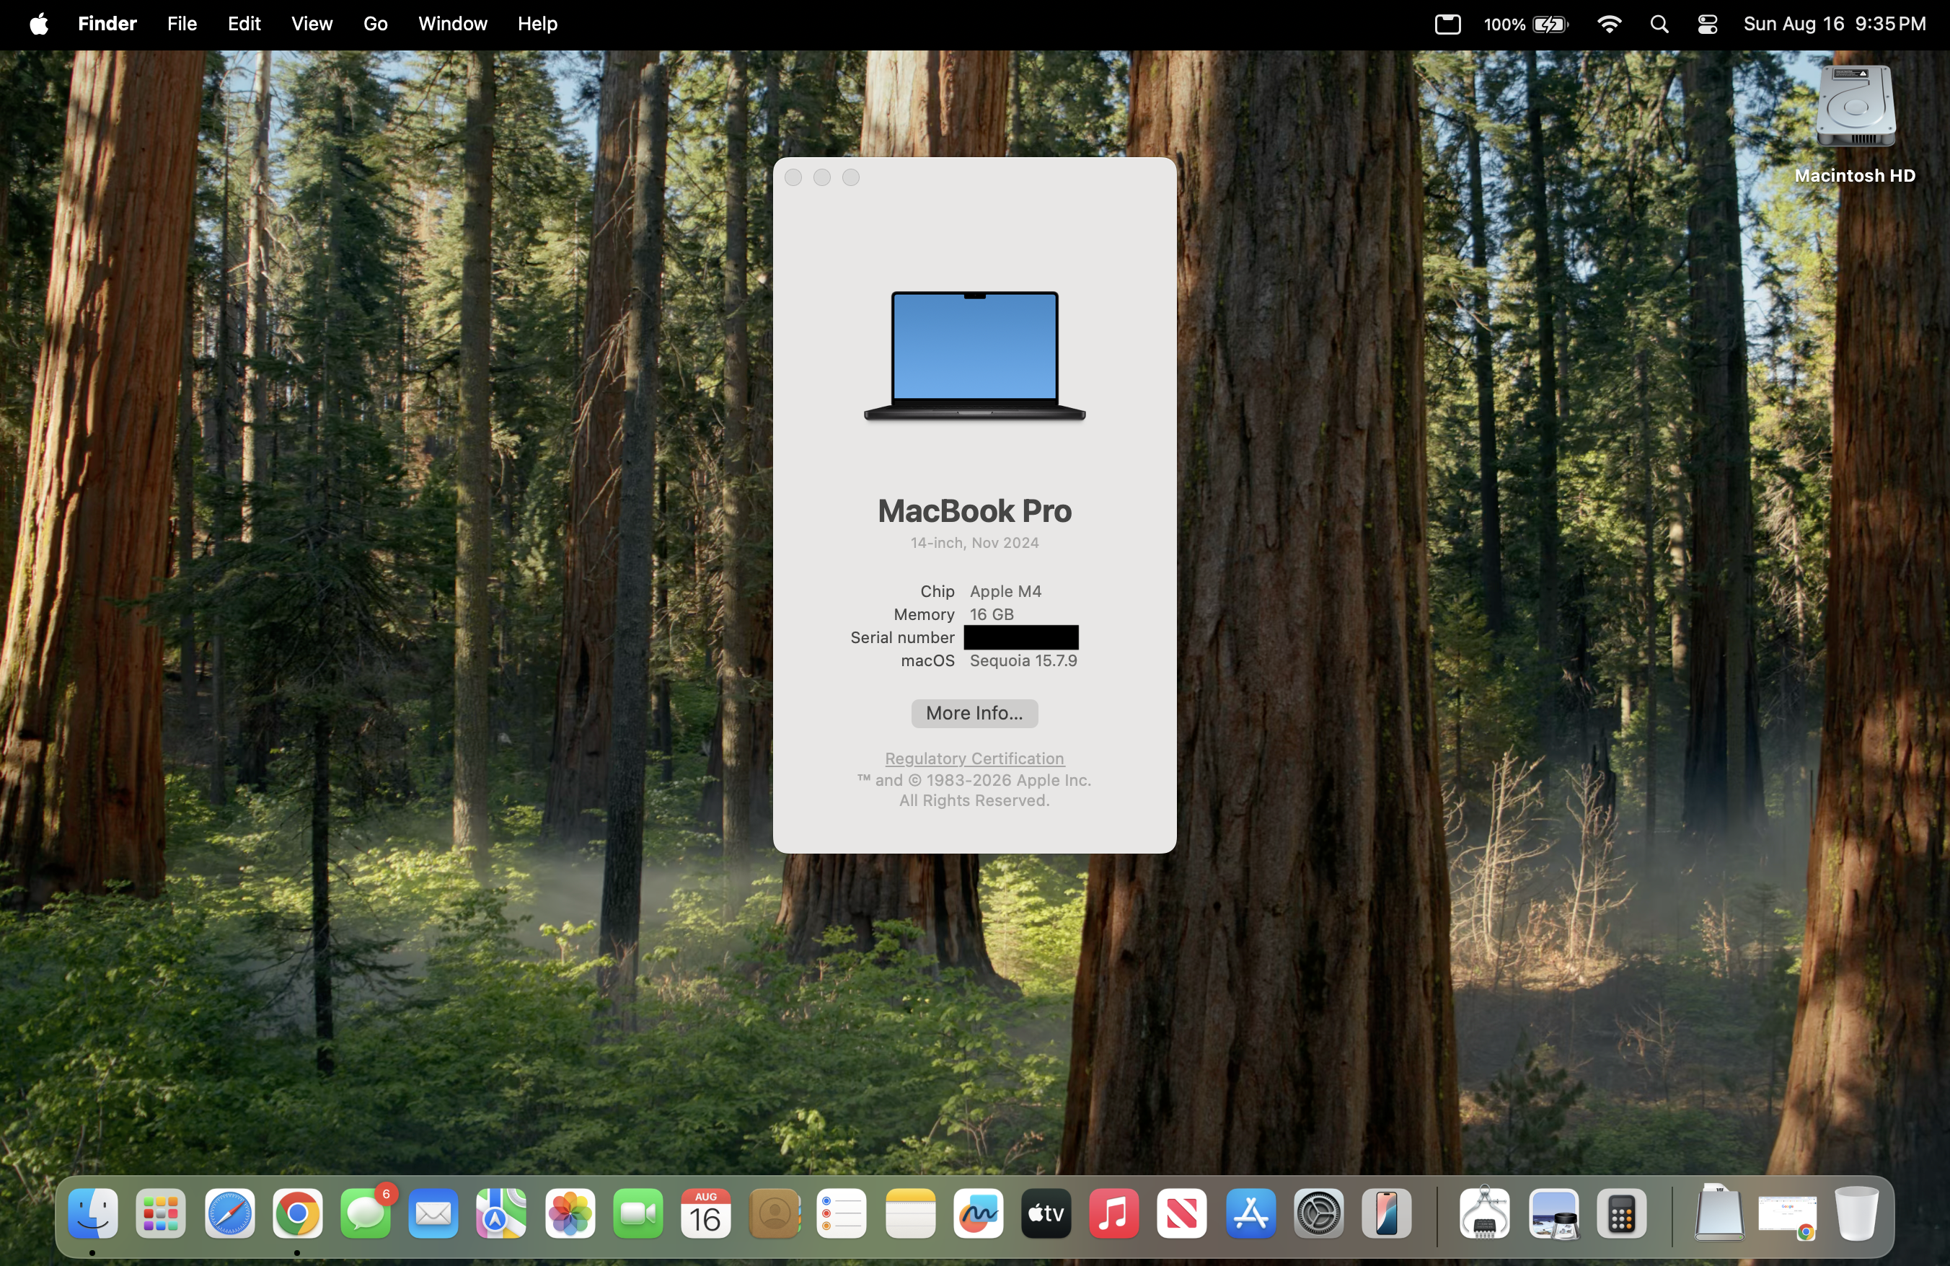Select the "16 GB" memory value
1950x1266 pixels.
[x=992, y=614]
